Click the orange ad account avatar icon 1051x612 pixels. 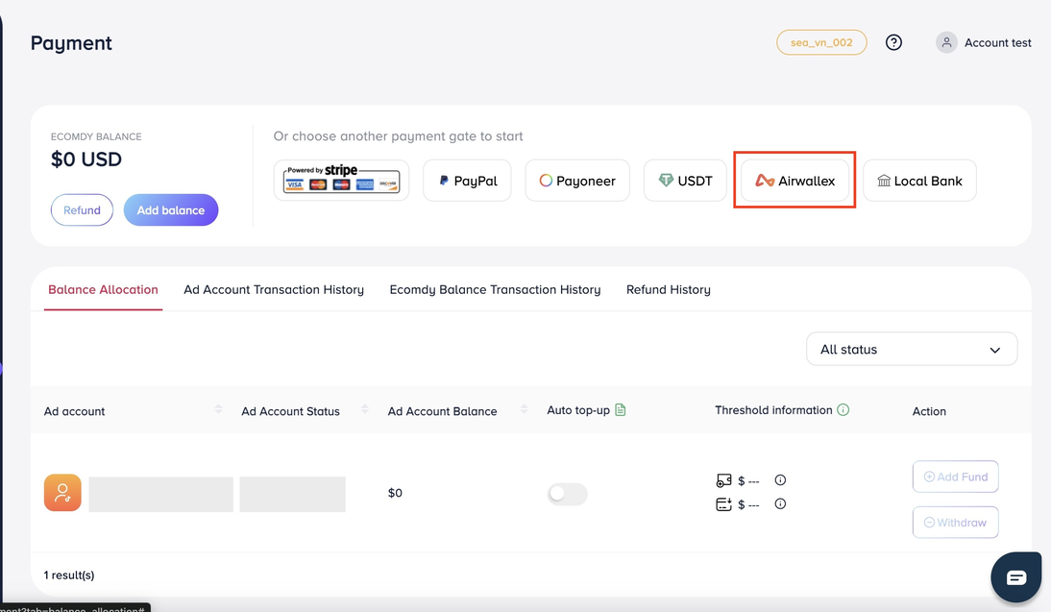62,493
